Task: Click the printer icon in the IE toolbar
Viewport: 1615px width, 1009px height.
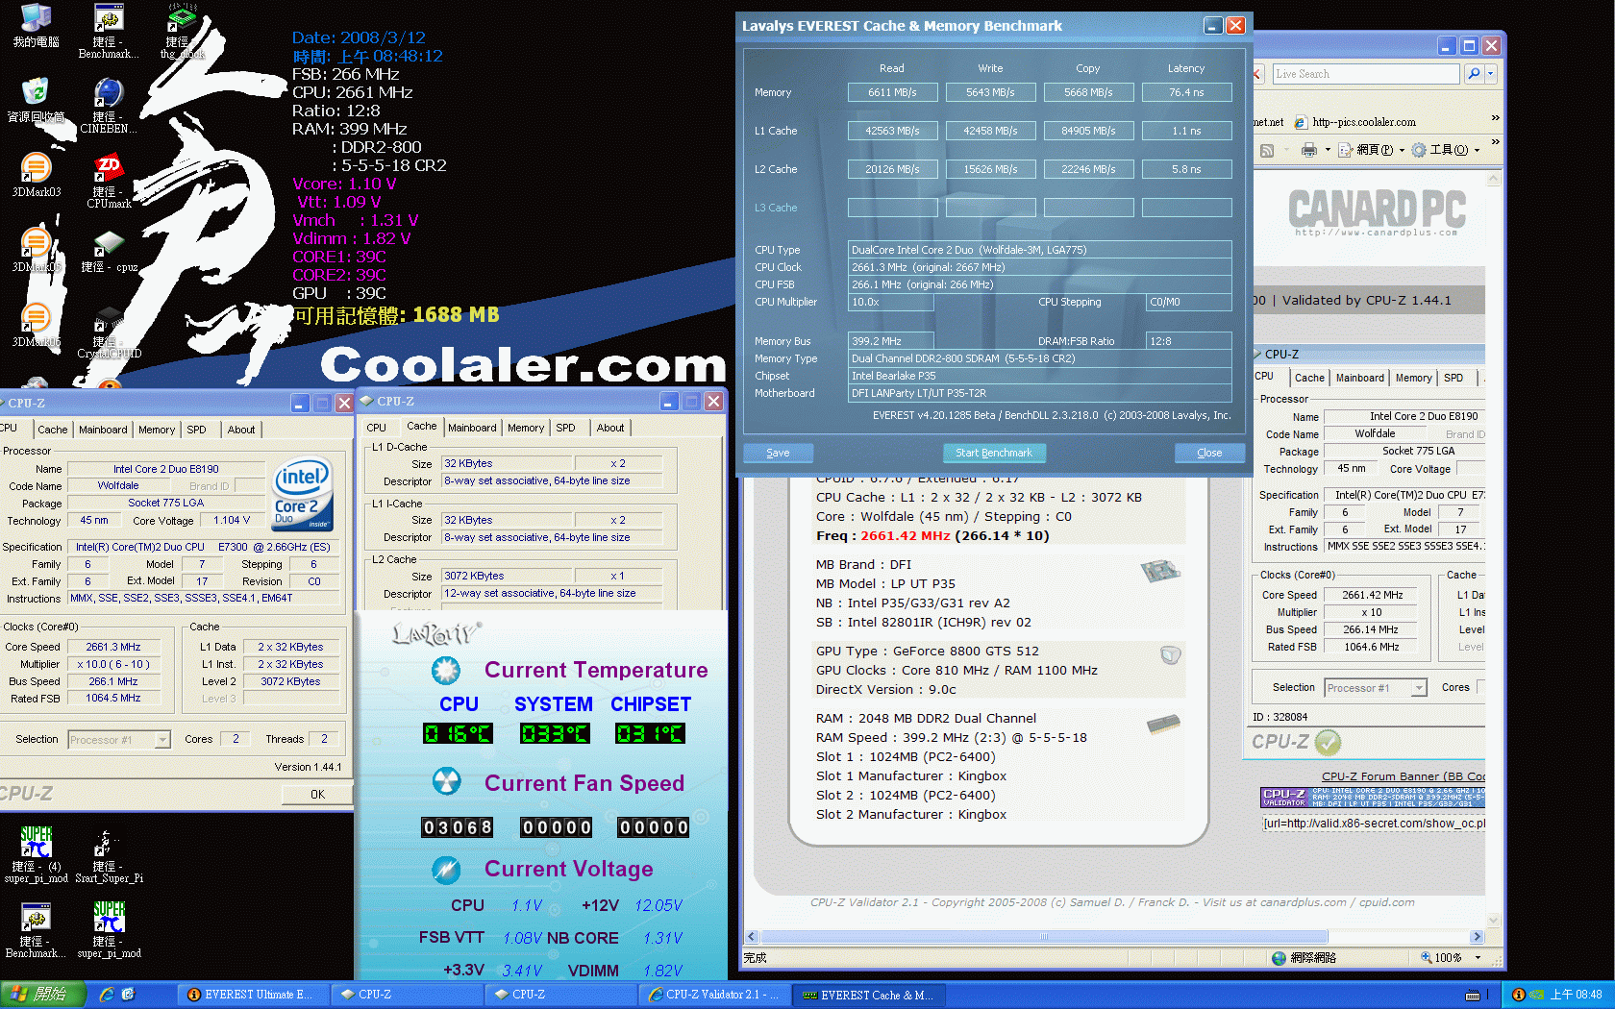Action: coord(1308,150)
